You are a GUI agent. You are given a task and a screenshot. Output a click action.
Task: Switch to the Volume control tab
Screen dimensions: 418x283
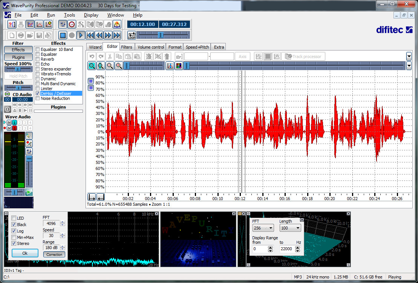click(x=151, y=47)
